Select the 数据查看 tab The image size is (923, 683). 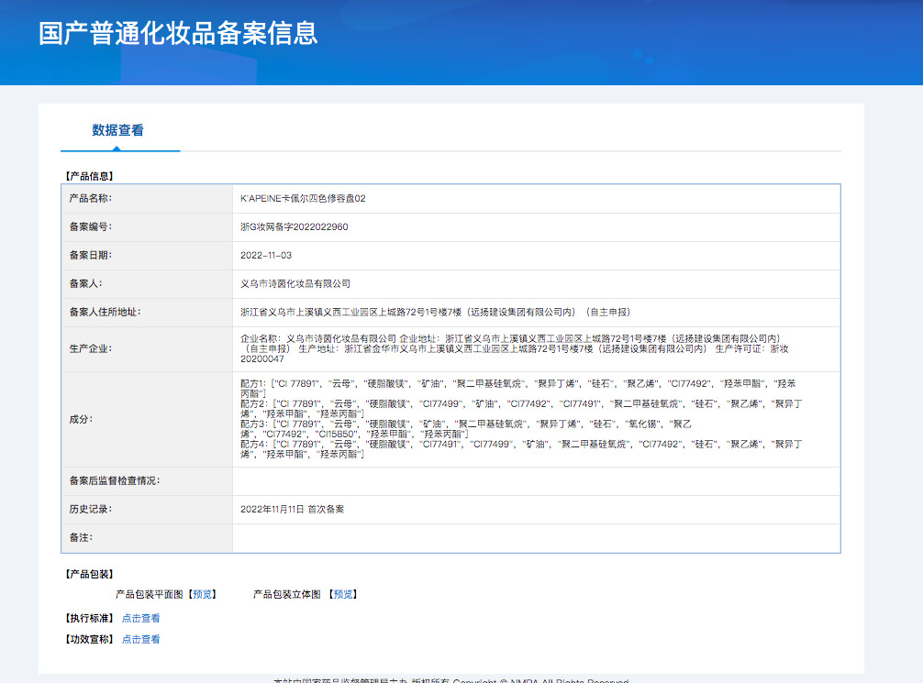tap(117, 130)
